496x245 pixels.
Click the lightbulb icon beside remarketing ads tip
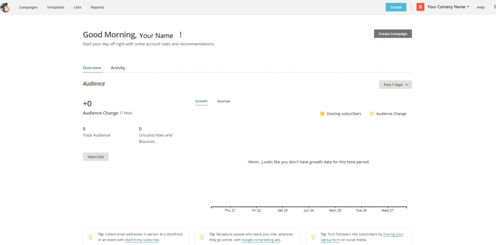point(201,237)
